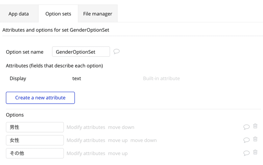Screen dimensions: 263x165
Task: Delete the 男性 option with trash icon
Action: (255, 126)
